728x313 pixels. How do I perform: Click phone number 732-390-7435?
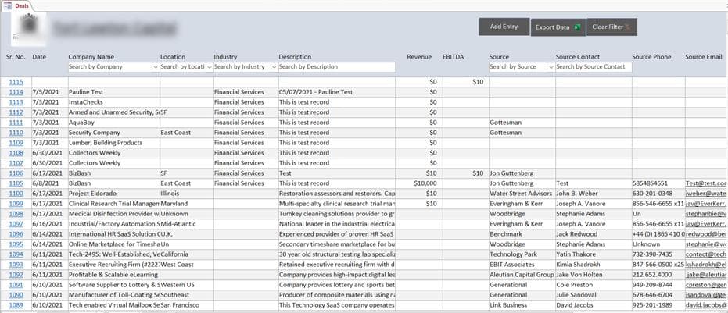(x=658, y=254)
